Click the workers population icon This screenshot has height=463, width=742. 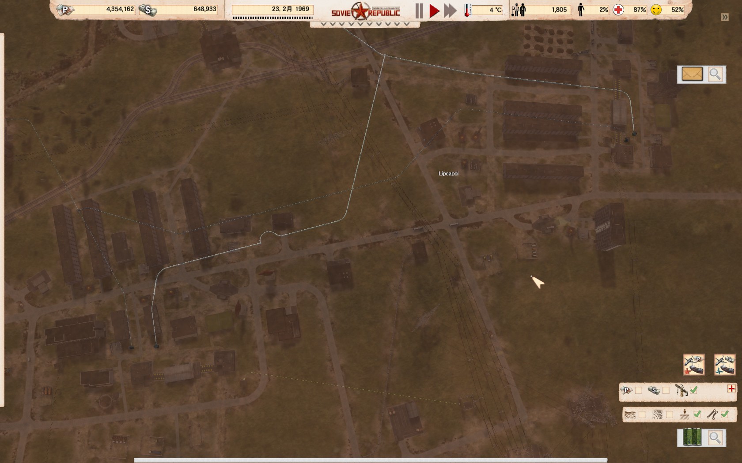519,10
